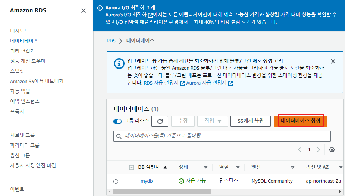Open 프록시 in sidebar
Viewport: 345px width, 196px height.
(17, 111)
